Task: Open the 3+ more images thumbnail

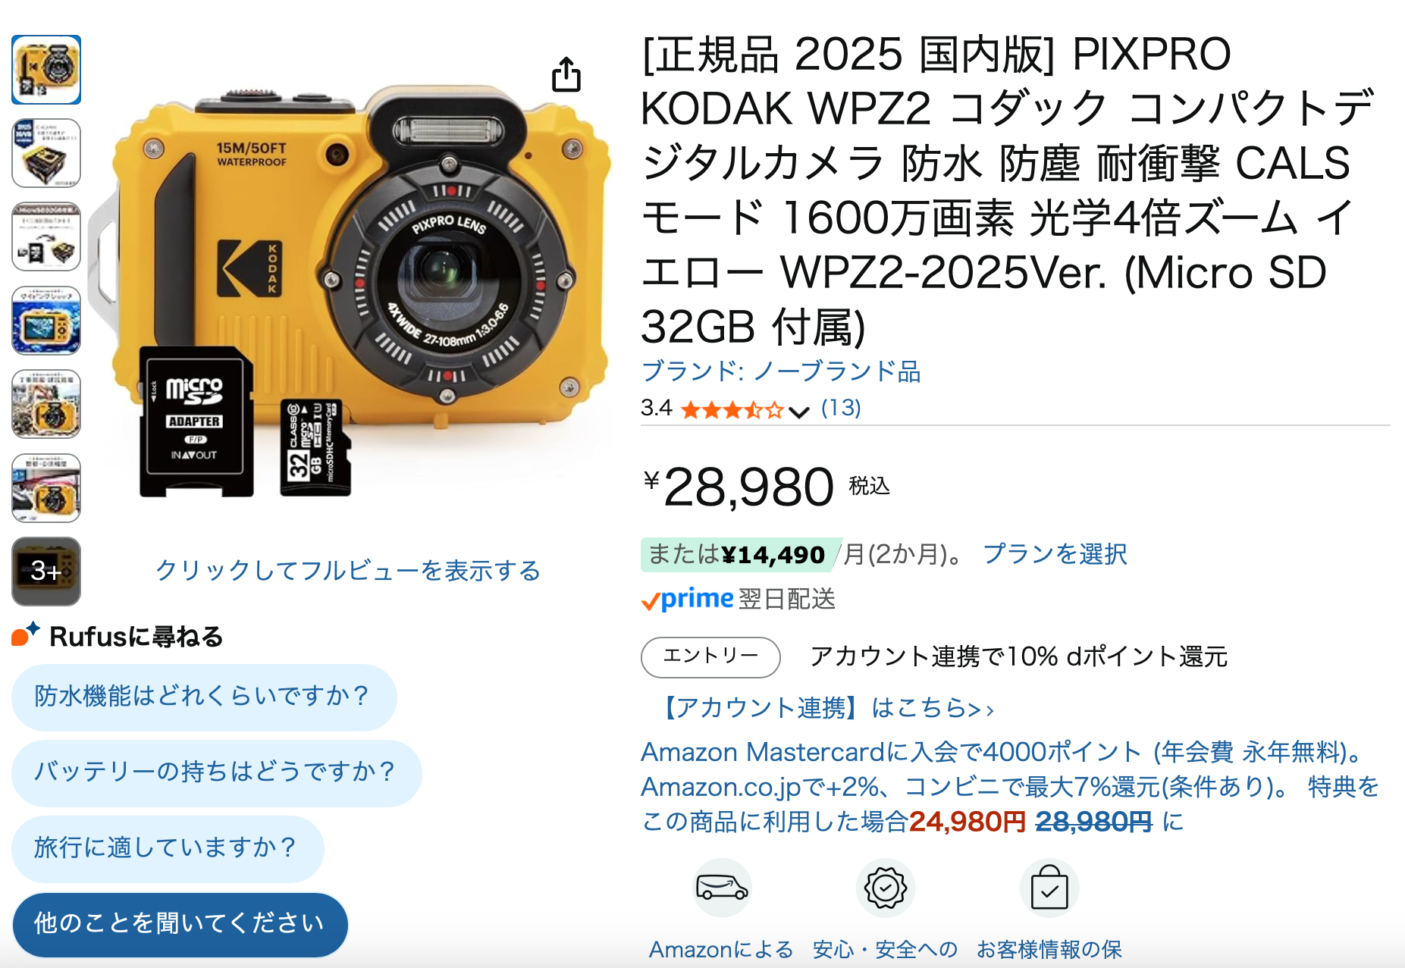Action: 46,571
